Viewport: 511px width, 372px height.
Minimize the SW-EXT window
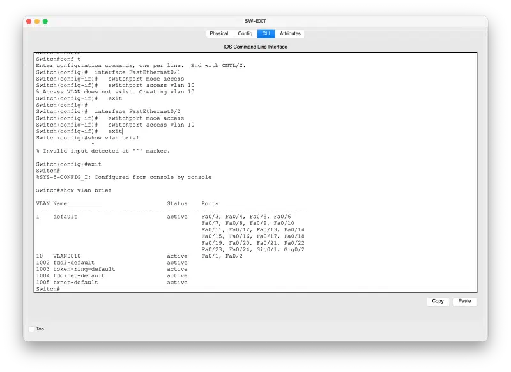point(37,22)
